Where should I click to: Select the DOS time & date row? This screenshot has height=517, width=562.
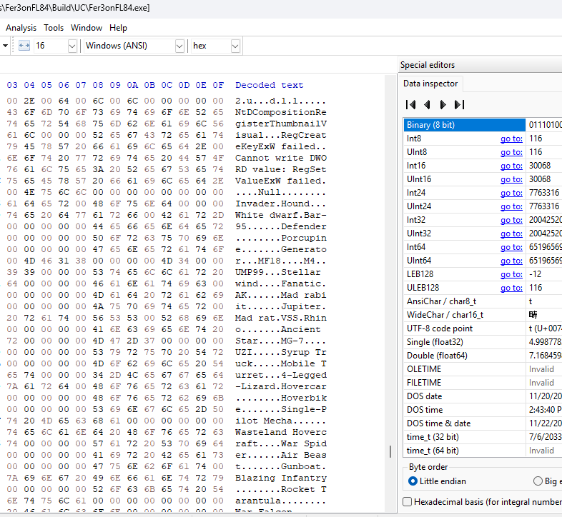point(483,424)
